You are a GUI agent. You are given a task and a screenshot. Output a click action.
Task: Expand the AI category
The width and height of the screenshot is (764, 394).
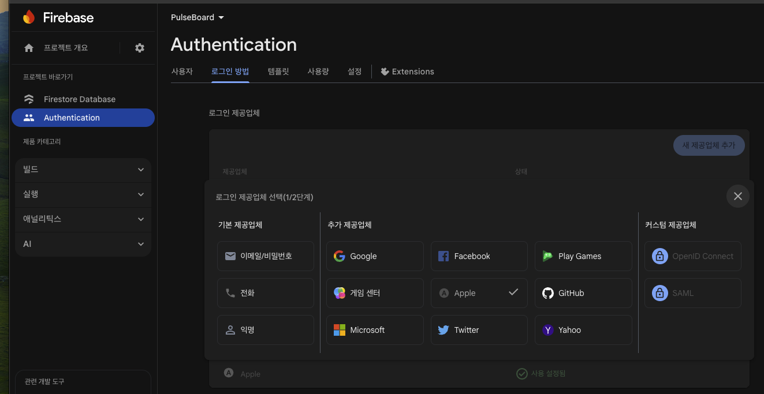pos(83,244)
